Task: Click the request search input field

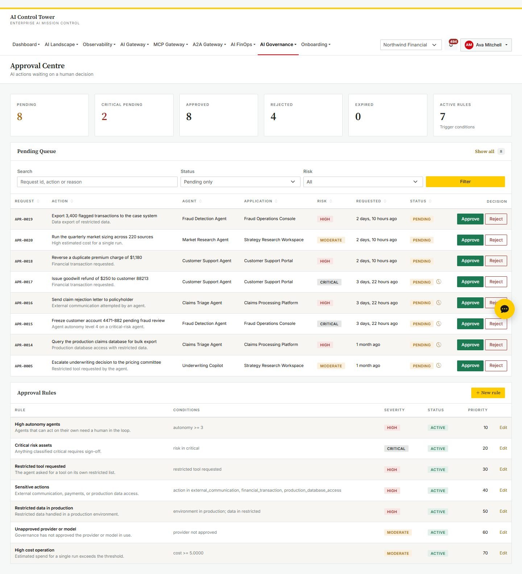Action: [x=97, y=182]
